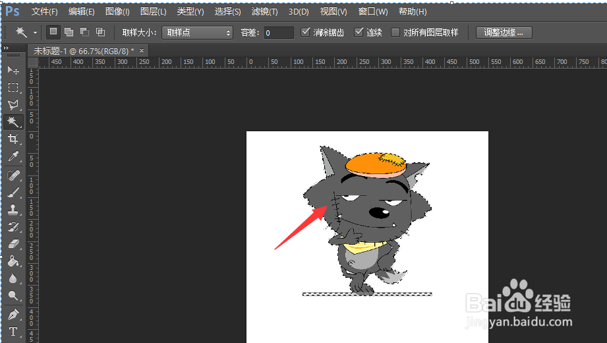Click the ruler origin corner box
The width and height of the screenshot is (607, 343).
[x=33, y=63]
